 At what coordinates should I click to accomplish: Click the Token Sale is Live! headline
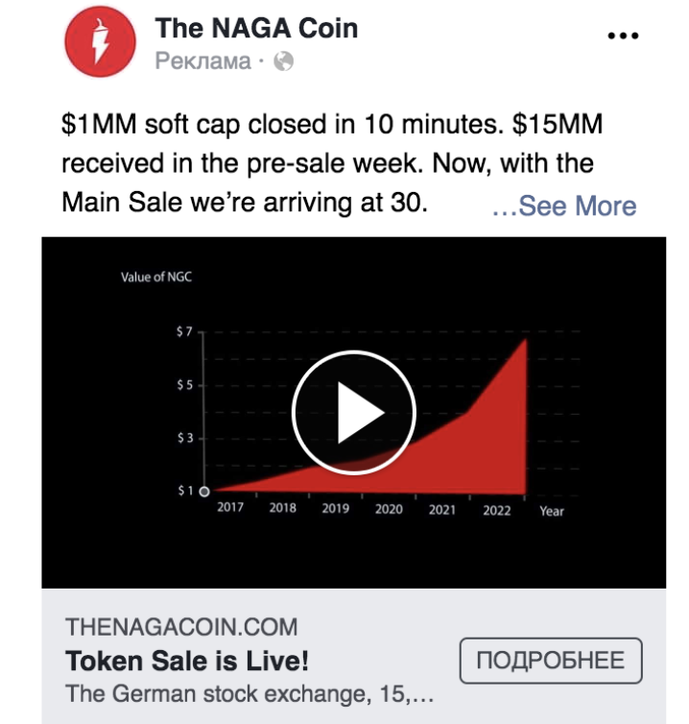coord(187,661)
